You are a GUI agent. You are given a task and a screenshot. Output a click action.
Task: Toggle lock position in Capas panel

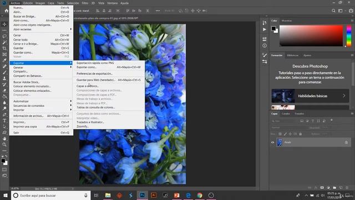pos(290,134)
